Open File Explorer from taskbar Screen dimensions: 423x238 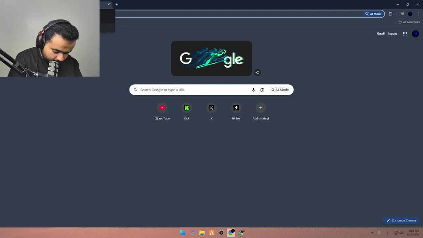202,233
